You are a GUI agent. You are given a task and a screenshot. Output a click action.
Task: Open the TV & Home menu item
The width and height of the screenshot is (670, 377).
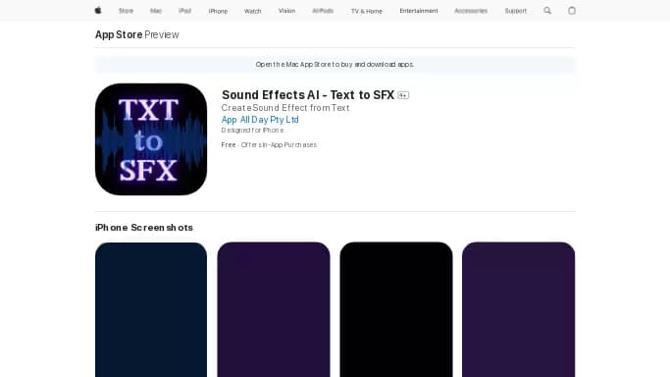click(x=367, y=11)
